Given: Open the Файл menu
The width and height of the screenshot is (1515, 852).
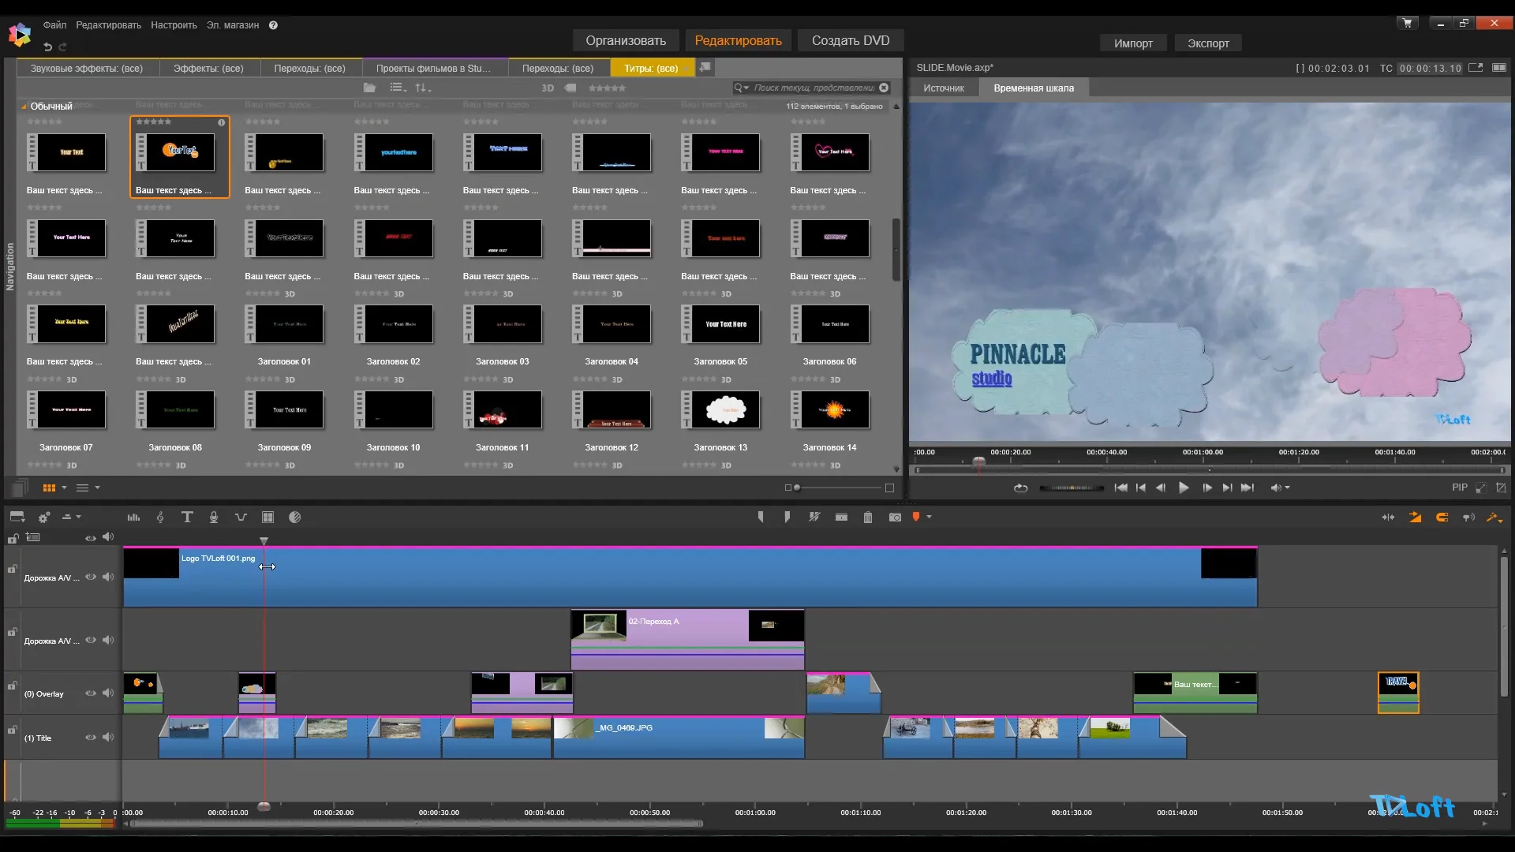Looking at the screenshot, I should [54, 25].
